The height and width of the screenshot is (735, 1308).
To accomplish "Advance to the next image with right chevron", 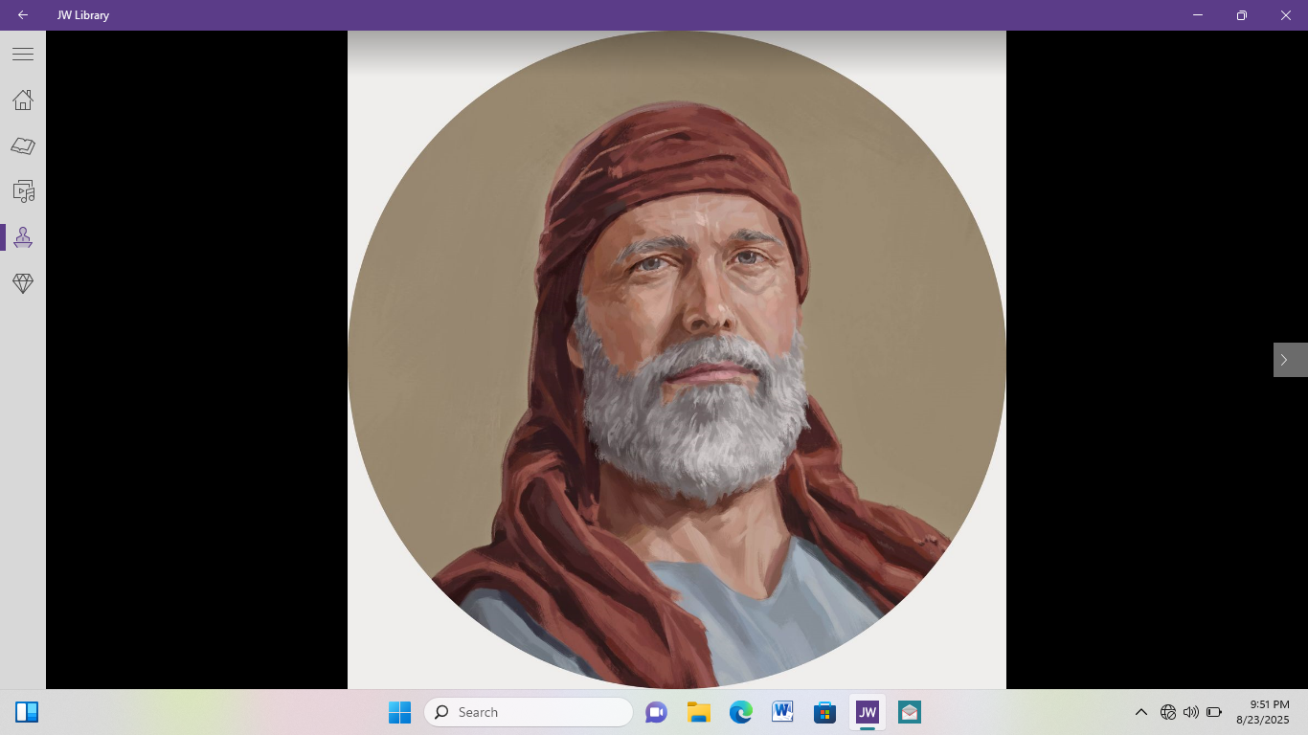I will pos(1284,360).
